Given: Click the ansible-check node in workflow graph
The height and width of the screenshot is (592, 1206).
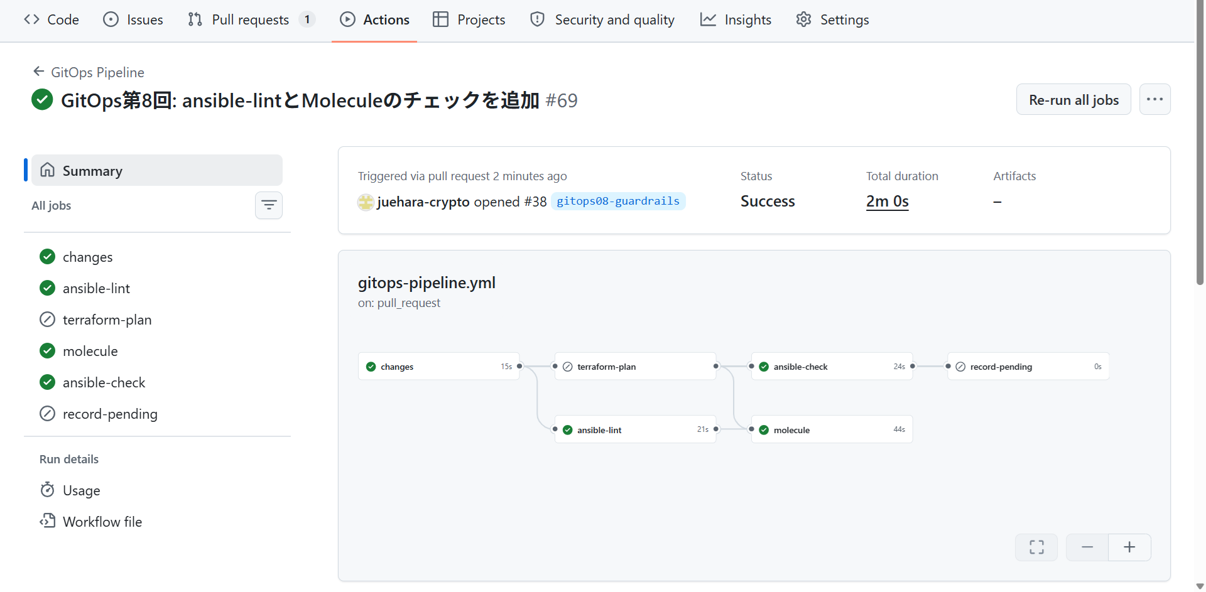Looking at the screenshot, I should pos(832,367).
